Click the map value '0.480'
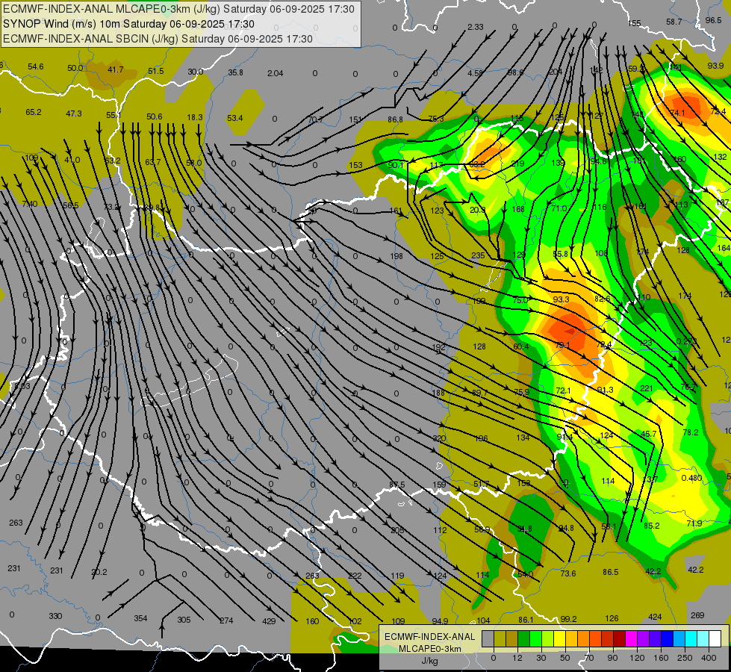The image size is (731, 672). point(691,478)
